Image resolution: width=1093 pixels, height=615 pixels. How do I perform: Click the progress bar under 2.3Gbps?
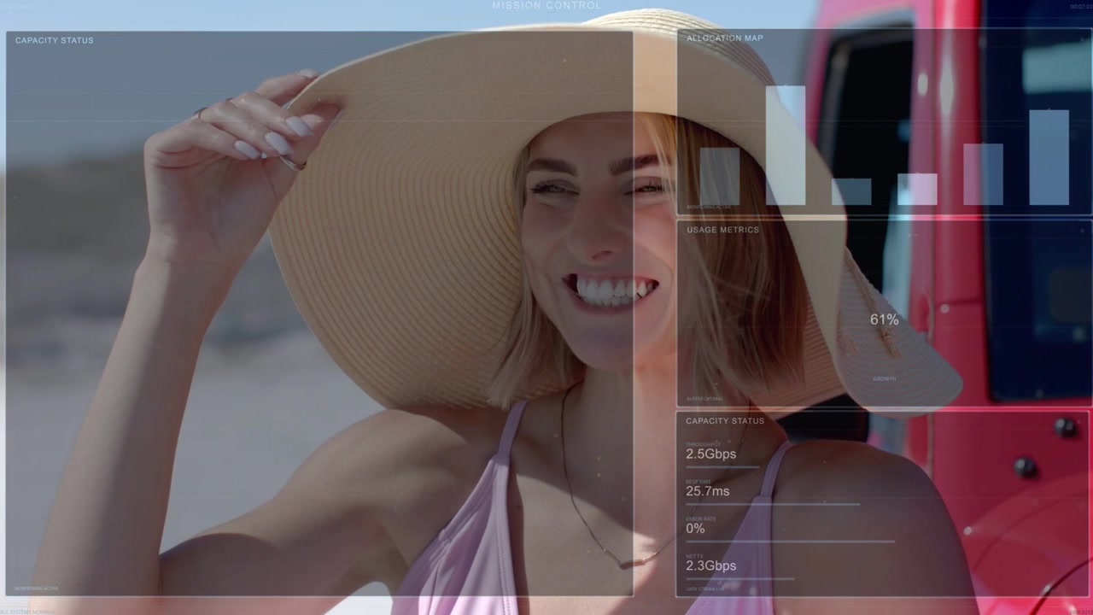coord(739,578)
